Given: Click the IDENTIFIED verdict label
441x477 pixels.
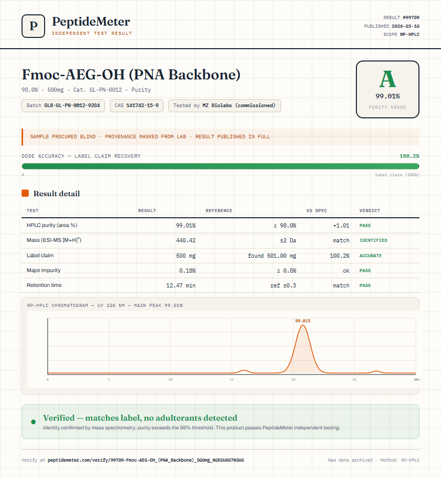Looking at the screenshot, I should point(373,240).
